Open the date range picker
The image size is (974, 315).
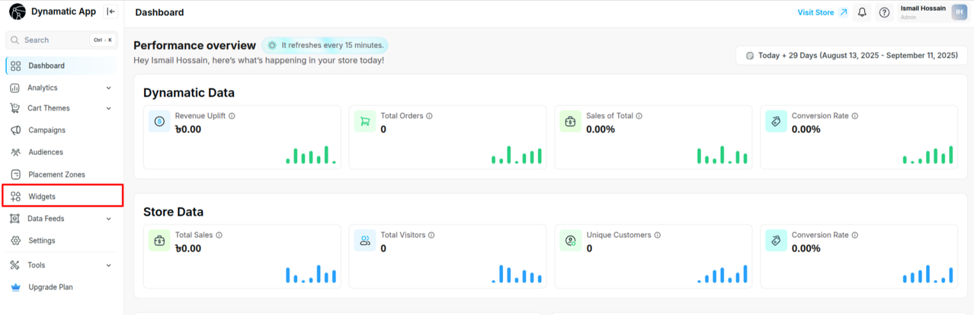point(851,56)
